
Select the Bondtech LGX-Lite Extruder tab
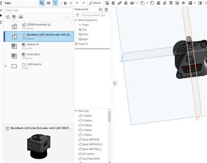(x=39, y=37)
